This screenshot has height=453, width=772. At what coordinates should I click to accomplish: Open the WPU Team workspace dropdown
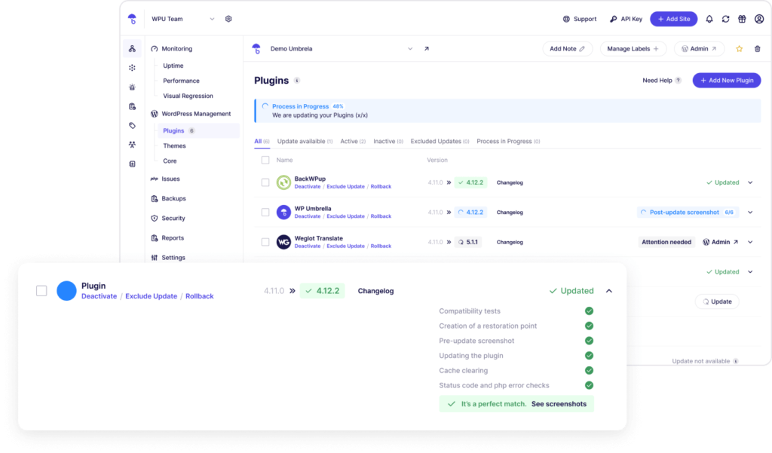pos(211,19)
